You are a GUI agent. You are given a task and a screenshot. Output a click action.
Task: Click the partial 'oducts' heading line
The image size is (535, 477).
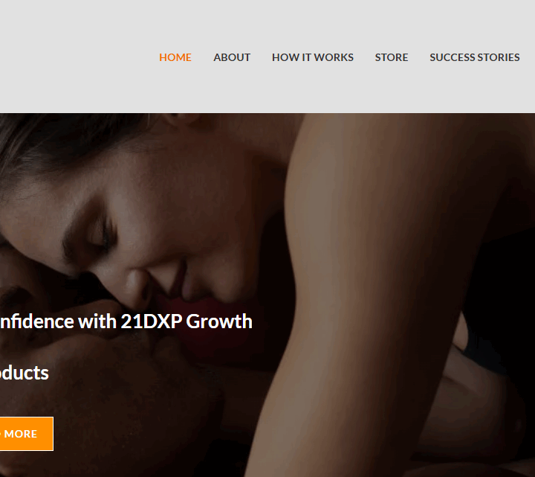point(25,373)
